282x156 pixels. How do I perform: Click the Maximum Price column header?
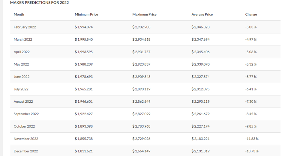[x=144, y=14]
